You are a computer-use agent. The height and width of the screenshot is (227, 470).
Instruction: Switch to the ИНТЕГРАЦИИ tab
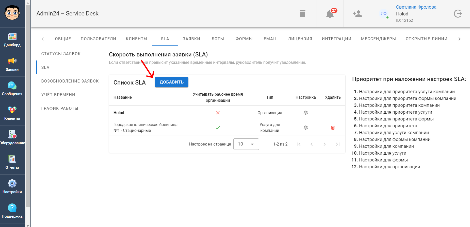click(337, 39)
